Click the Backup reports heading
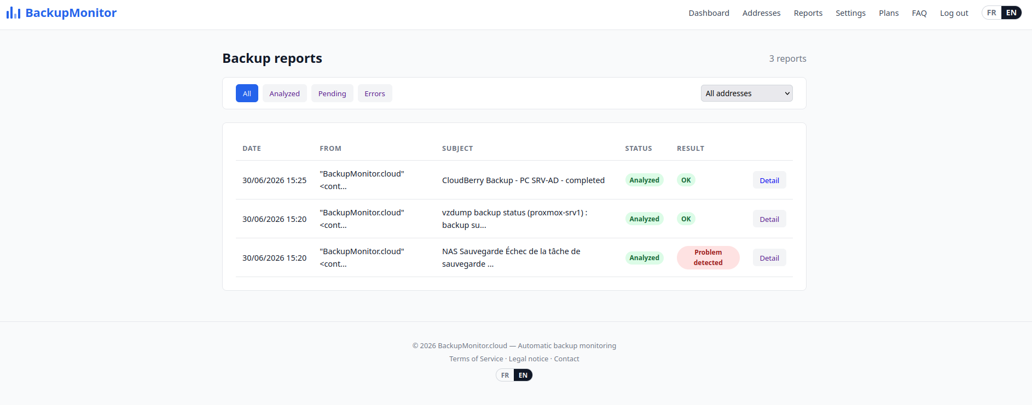 (x=272, y=58)
